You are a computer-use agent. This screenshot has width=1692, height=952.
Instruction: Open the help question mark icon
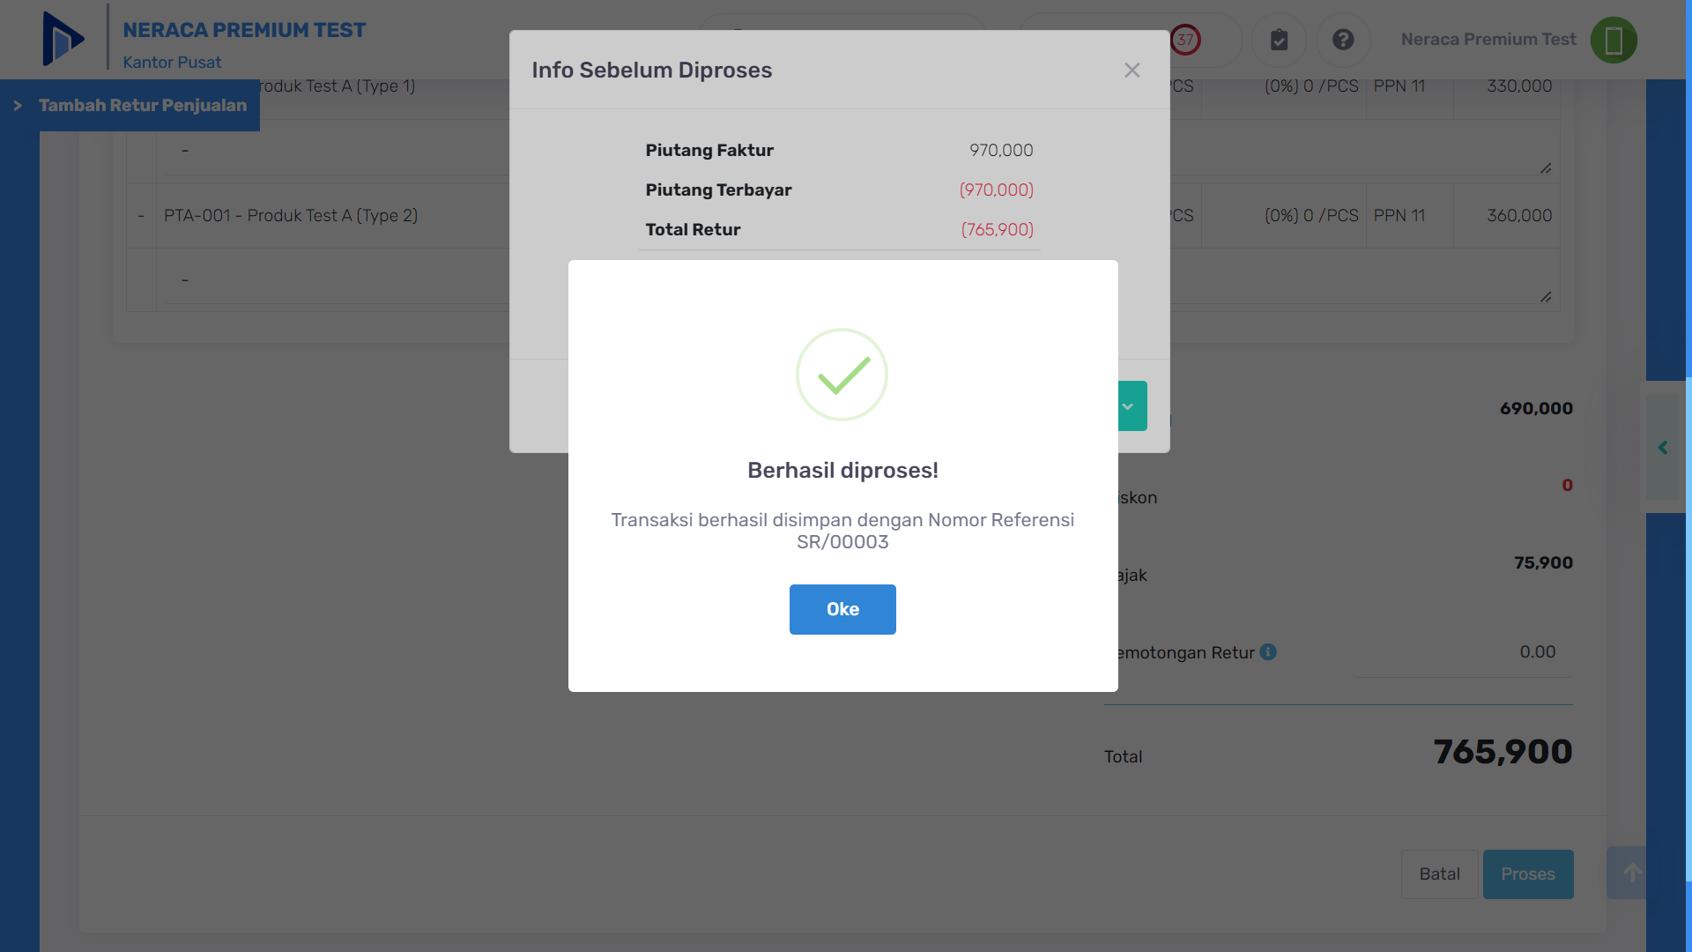[x=1343, y=40]
